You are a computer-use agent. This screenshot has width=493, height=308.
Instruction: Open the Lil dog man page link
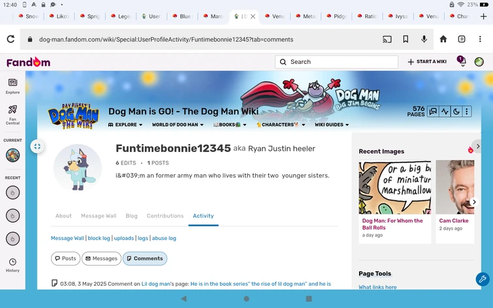tap(155, 284)
